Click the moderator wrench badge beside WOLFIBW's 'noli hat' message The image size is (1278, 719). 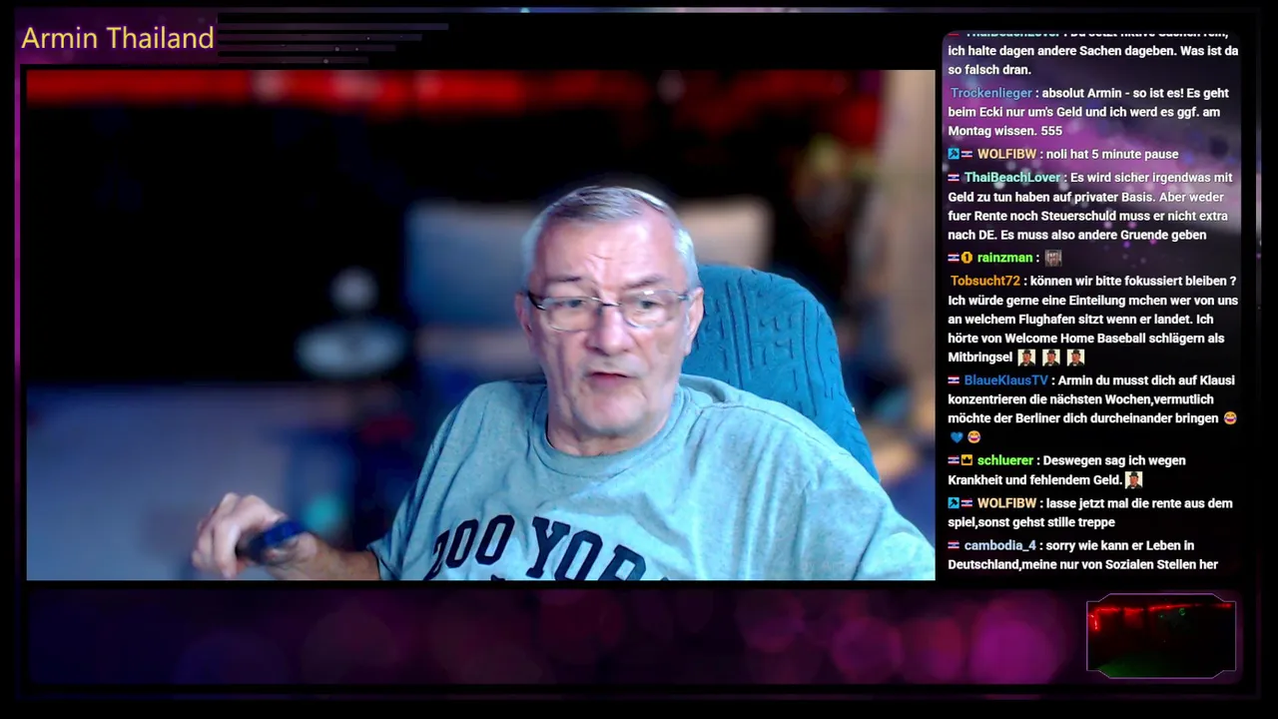coord(954,155)
